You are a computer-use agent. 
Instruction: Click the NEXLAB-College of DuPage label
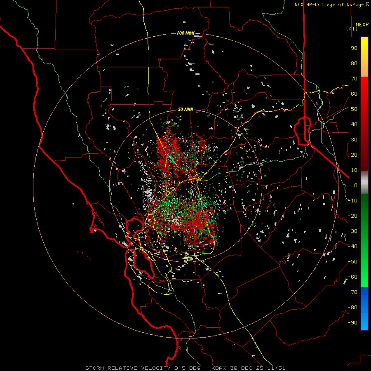(332, 5)
